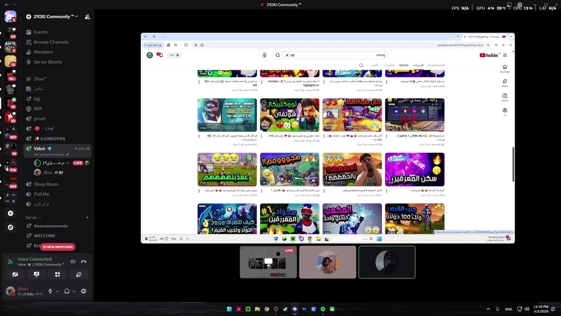The width and height of the screenshot is (561, 316).
Task: Open the Announcements channel
Action: [57, 226]
